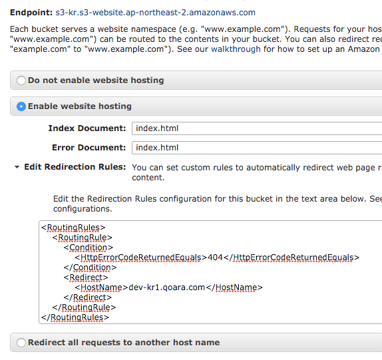
Task: Collapse the Edit Redirection Rules triangle
Action: point(17,167)
